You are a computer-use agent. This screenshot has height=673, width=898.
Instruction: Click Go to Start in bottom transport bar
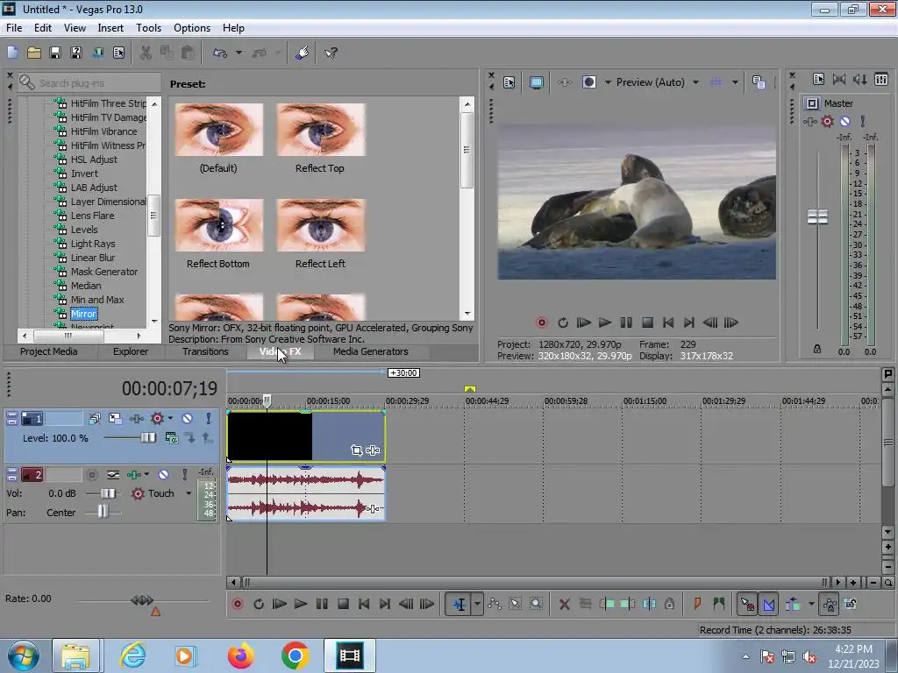click(x=364, y=604)
